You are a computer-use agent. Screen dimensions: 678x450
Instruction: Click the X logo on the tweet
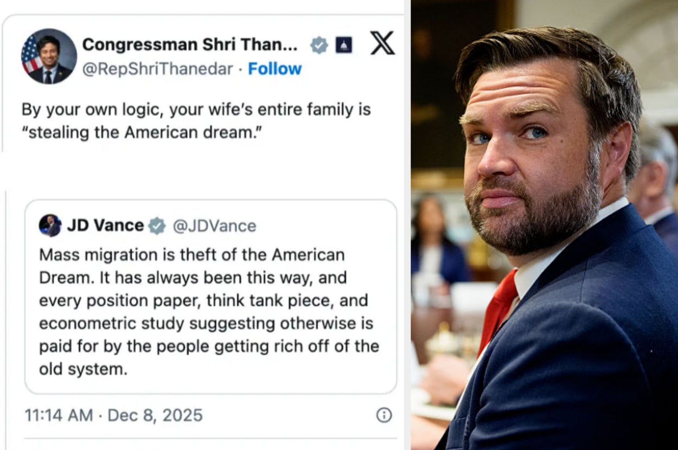point(382,43)
